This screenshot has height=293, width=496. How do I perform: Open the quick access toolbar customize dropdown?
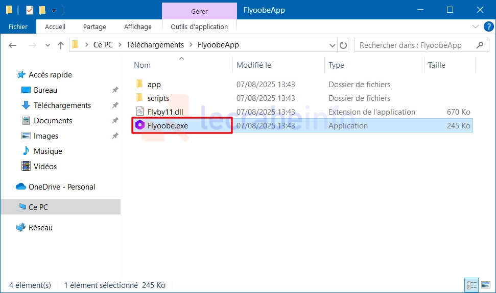(54, 10)
